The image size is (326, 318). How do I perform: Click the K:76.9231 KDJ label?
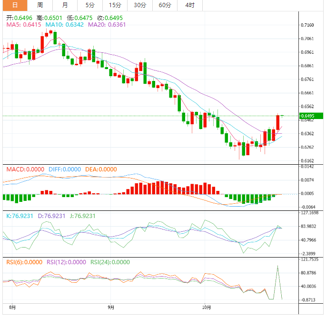[x=20, y=216]
